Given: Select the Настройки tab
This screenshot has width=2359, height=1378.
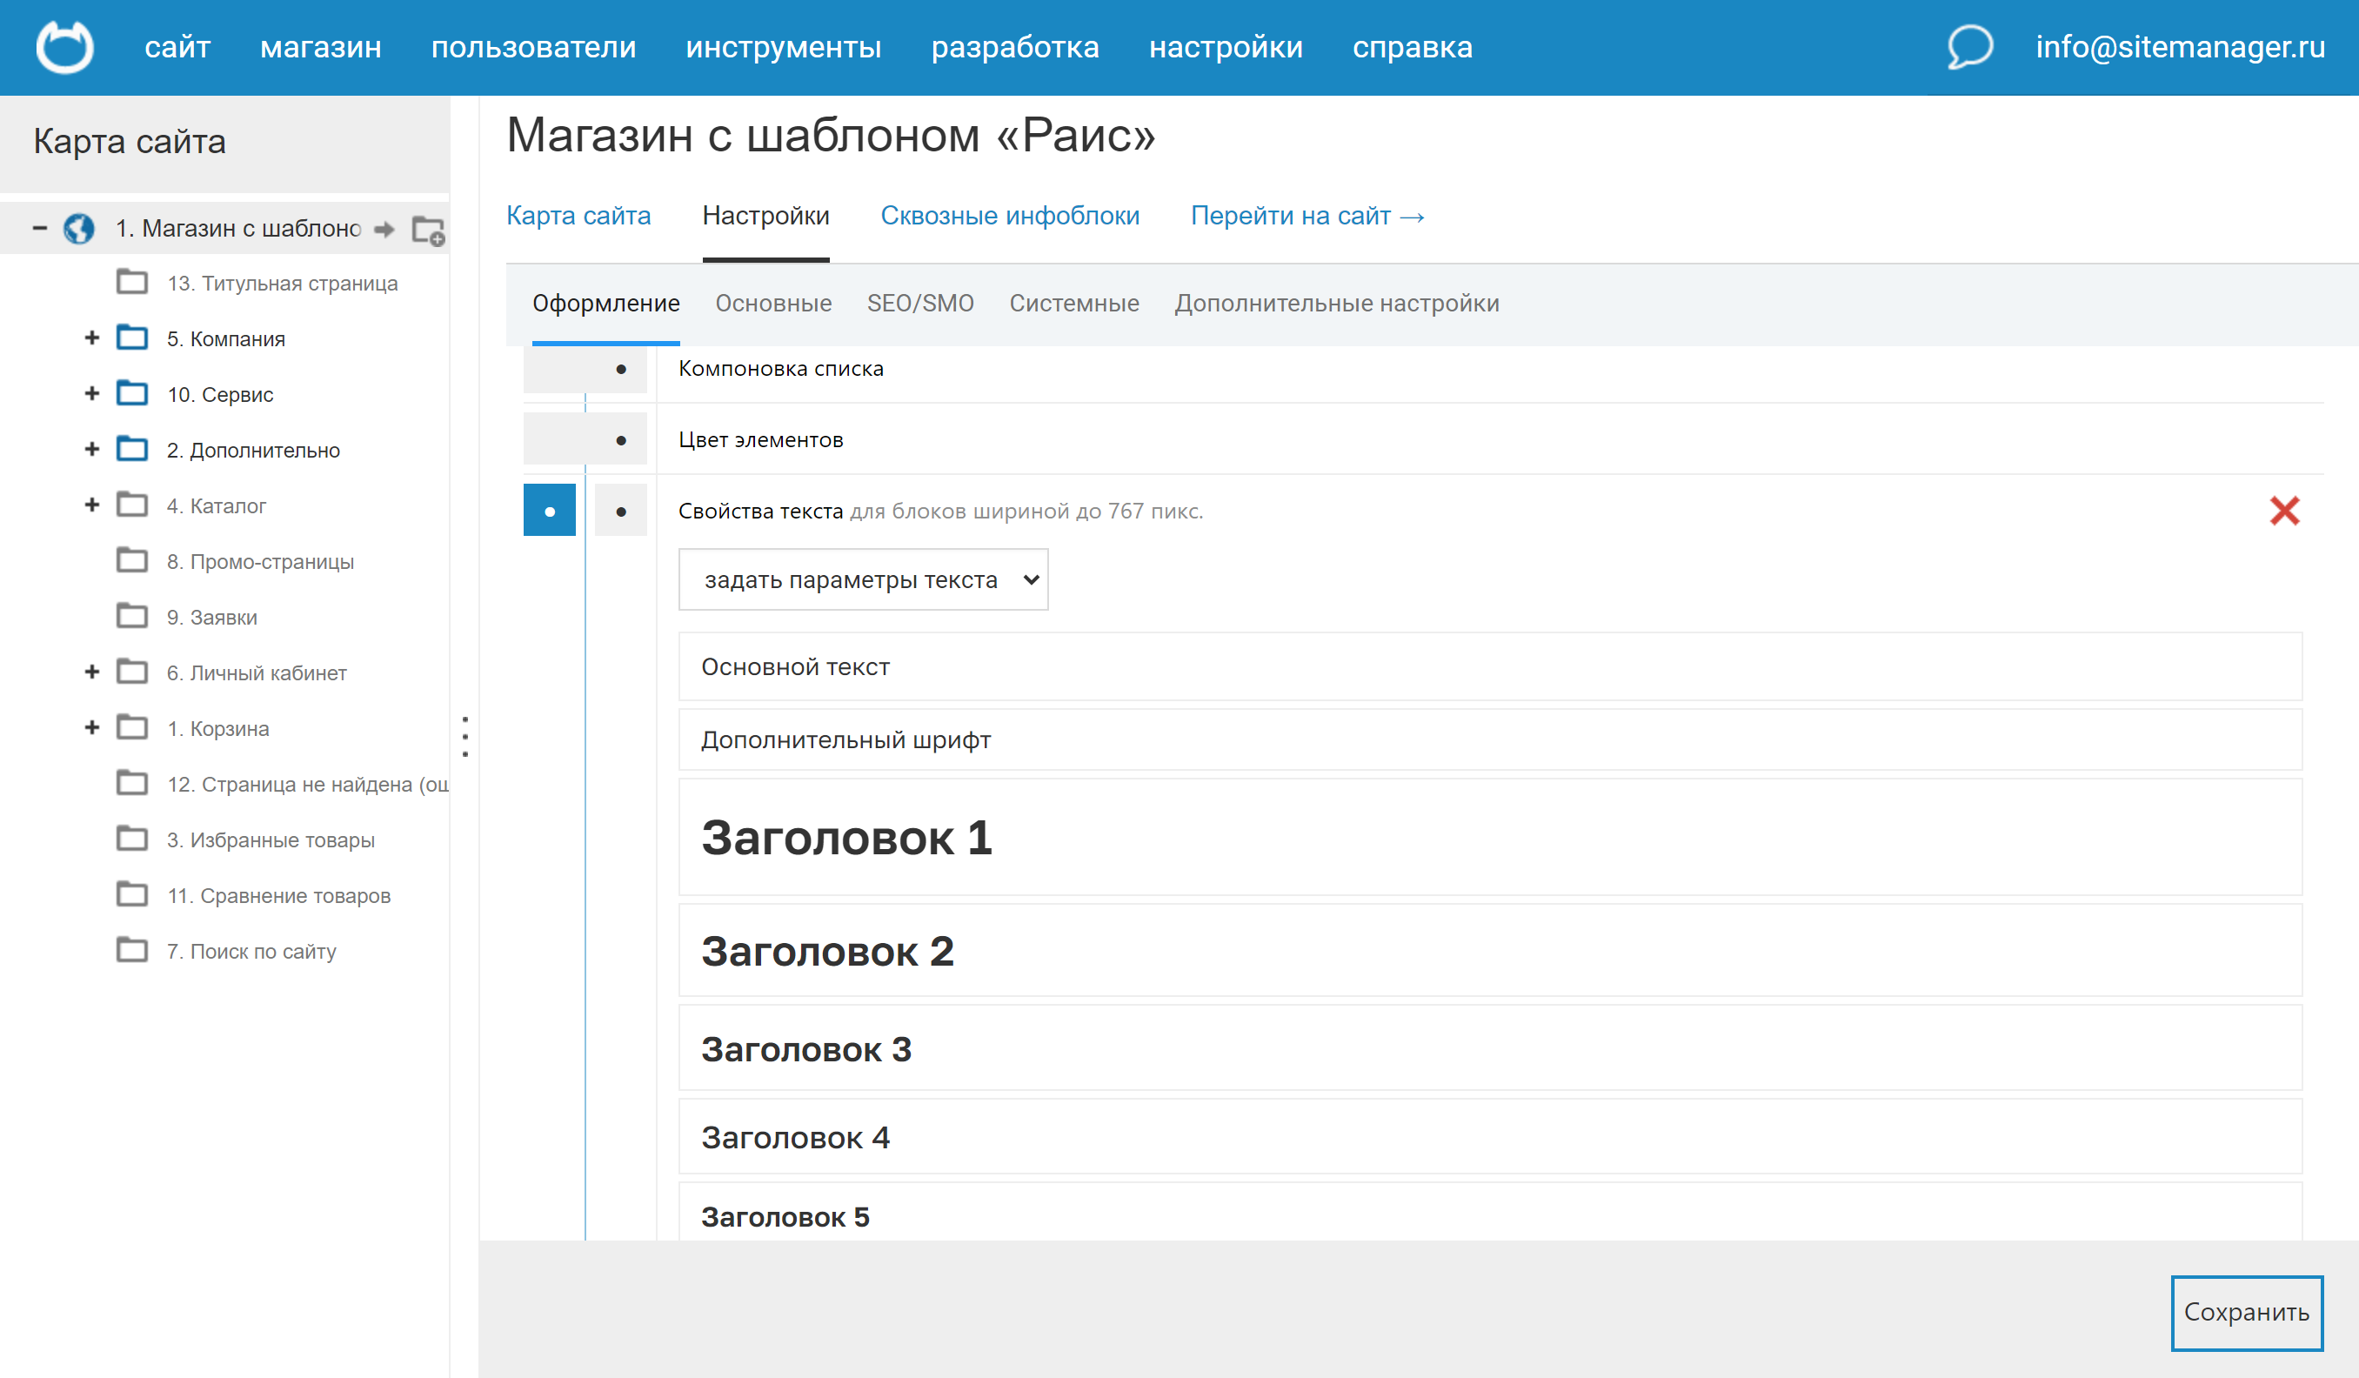Looking at the screenshot, I should point(765,216).
